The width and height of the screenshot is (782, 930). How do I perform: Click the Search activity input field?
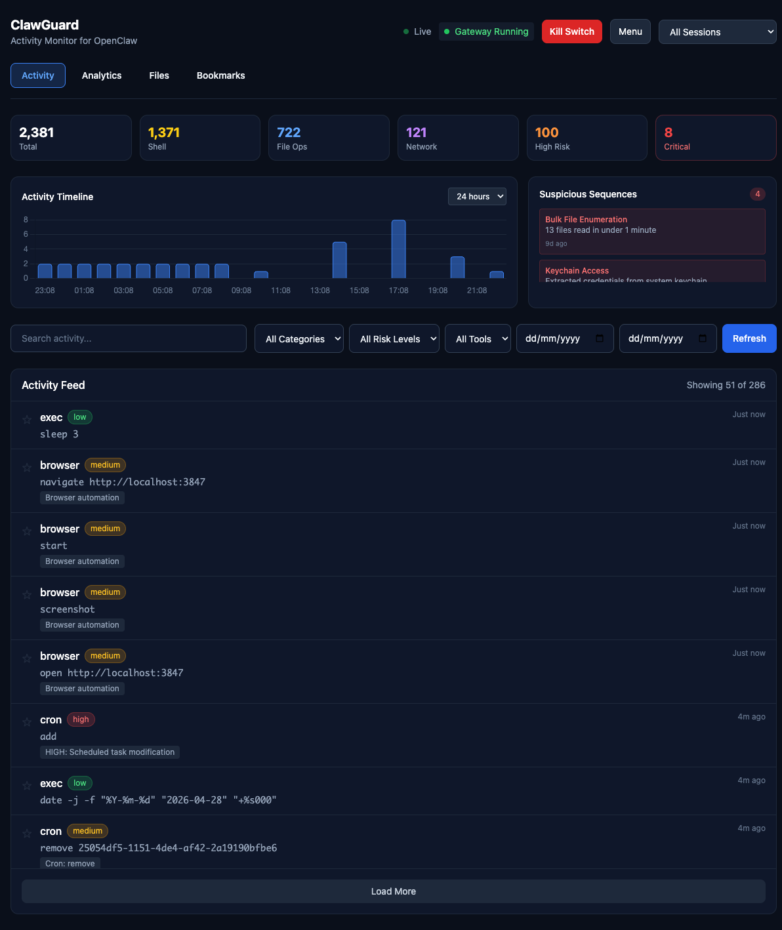[x=129, y=338]
